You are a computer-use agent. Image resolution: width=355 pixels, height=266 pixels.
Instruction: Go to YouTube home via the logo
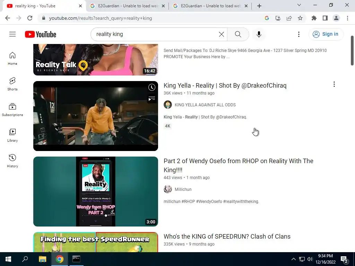click(x=41, y=34)
